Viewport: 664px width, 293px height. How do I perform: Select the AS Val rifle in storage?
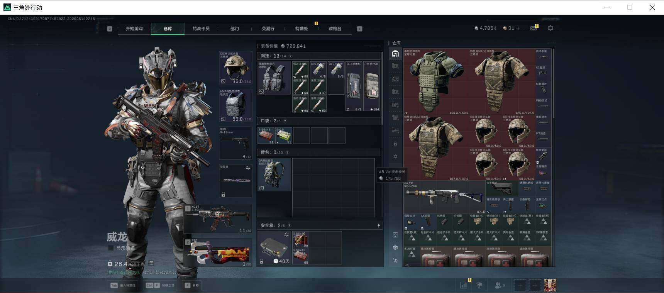444,197
